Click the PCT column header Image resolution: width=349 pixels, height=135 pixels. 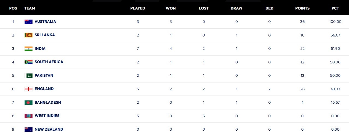[x=335, y=8]
